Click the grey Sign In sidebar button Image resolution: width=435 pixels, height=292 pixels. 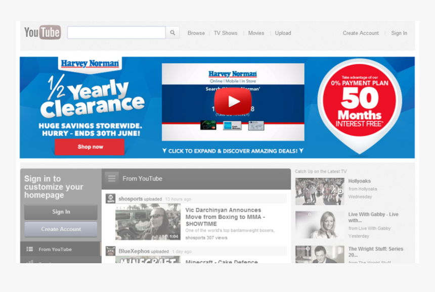tap(61, 212)
